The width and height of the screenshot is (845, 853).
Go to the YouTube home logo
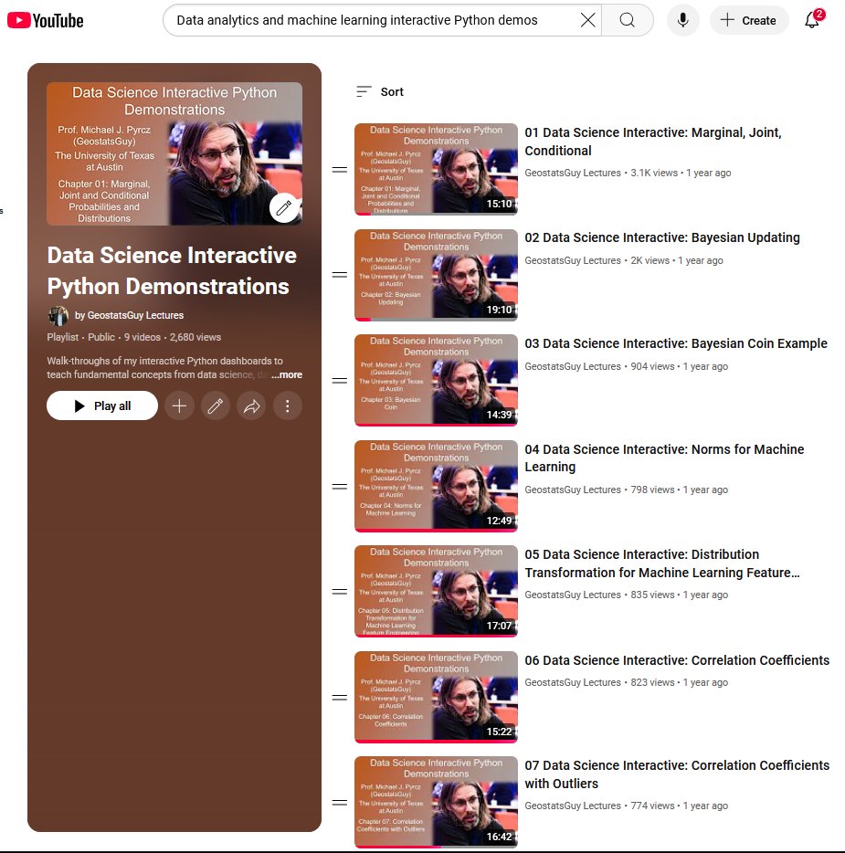coord(45,21)
